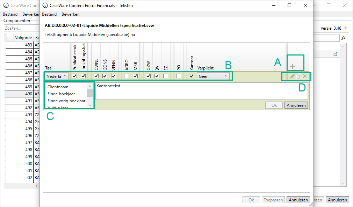Click the CaseWare logo in Teksten title bar
This screenshot has height=207, width=353.
45,5
